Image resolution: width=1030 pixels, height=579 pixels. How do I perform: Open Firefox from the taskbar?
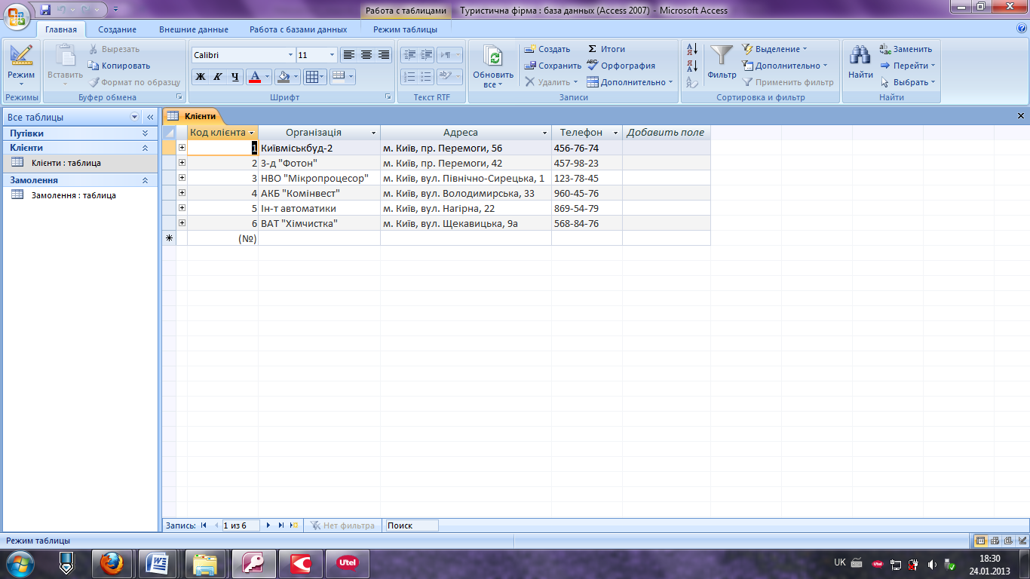[112, 562]
